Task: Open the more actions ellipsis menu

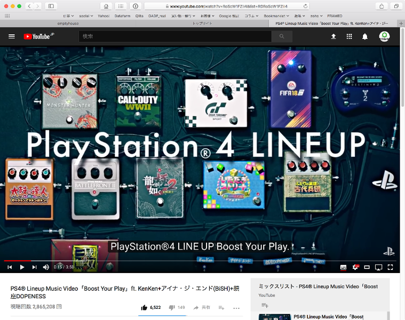Action: (x=236, y=308)
